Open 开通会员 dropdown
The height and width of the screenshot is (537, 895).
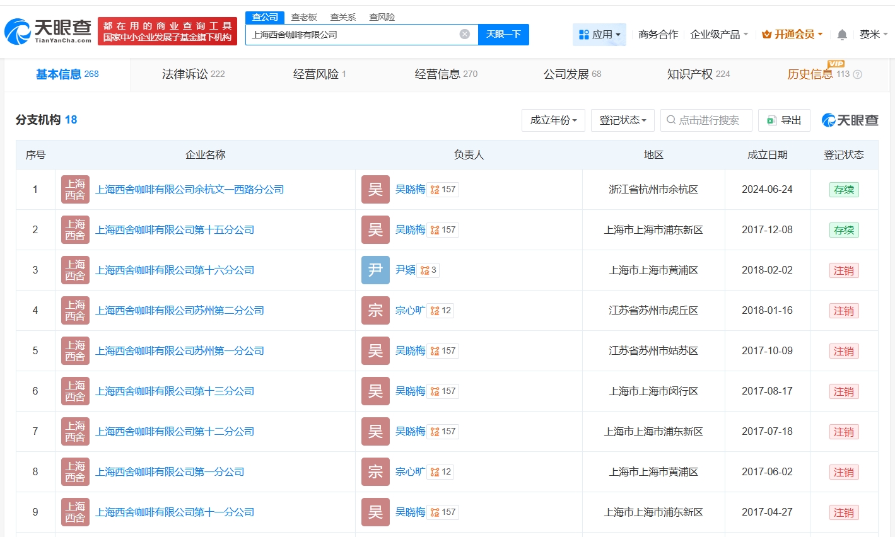tap(792, 35)
